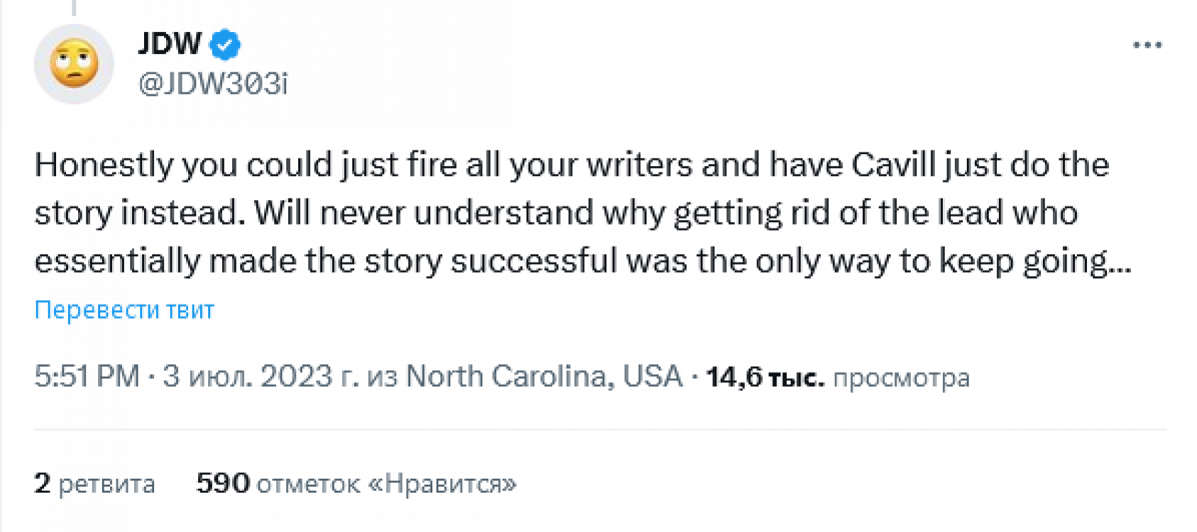
Task: Click "Honestly" at the tweet's start
Action: click(104, 165)
